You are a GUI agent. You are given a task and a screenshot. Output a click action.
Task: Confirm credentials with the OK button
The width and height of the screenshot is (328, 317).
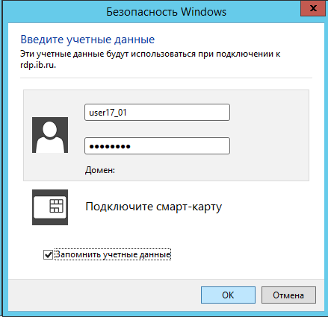[x=228, y=295]
